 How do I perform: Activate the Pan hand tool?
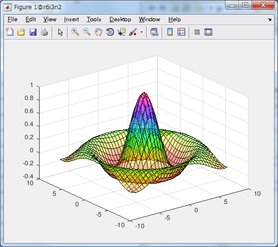(98, 32)
